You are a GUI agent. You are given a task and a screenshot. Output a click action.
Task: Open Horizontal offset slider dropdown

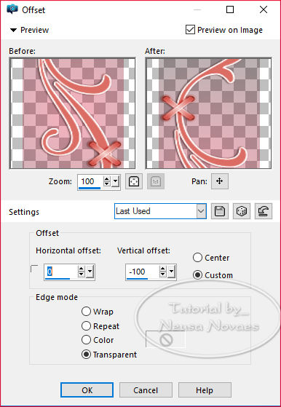tap(90, 272)
